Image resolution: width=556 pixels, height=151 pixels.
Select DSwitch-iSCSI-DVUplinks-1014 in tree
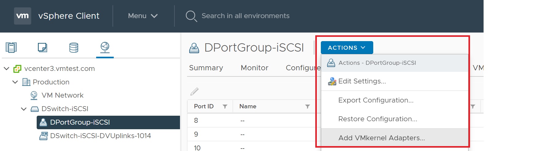(x=100, y=136)
